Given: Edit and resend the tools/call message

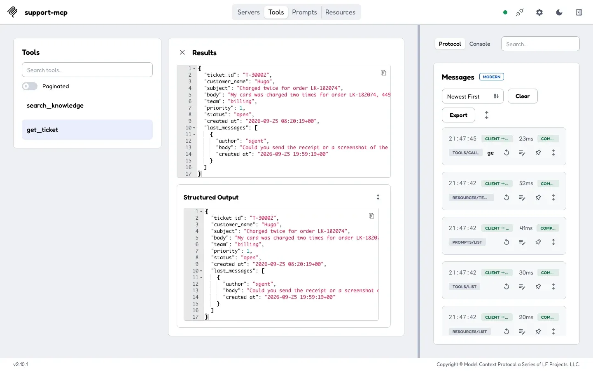Looking at the screenshot, I should pyautogui.click(x=522, y=153).
